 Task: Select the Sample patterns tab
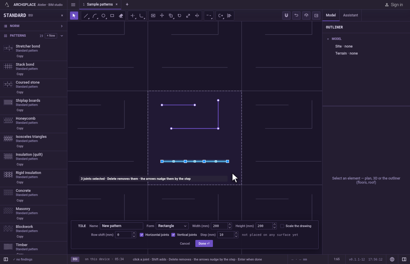pyautogui.click(x=100, y=4)
